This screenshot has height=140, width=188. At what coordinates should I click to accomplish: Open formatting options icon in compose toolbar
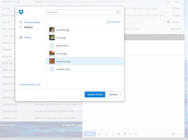tap(106, 134)
